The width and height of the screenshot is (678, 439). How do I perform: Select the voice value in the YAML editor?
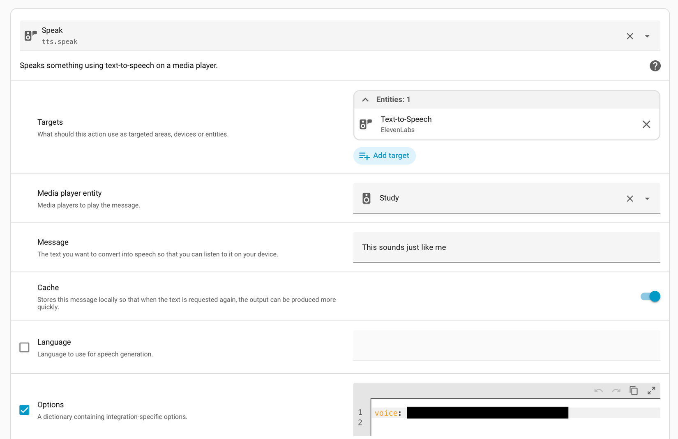pos(487,413)
